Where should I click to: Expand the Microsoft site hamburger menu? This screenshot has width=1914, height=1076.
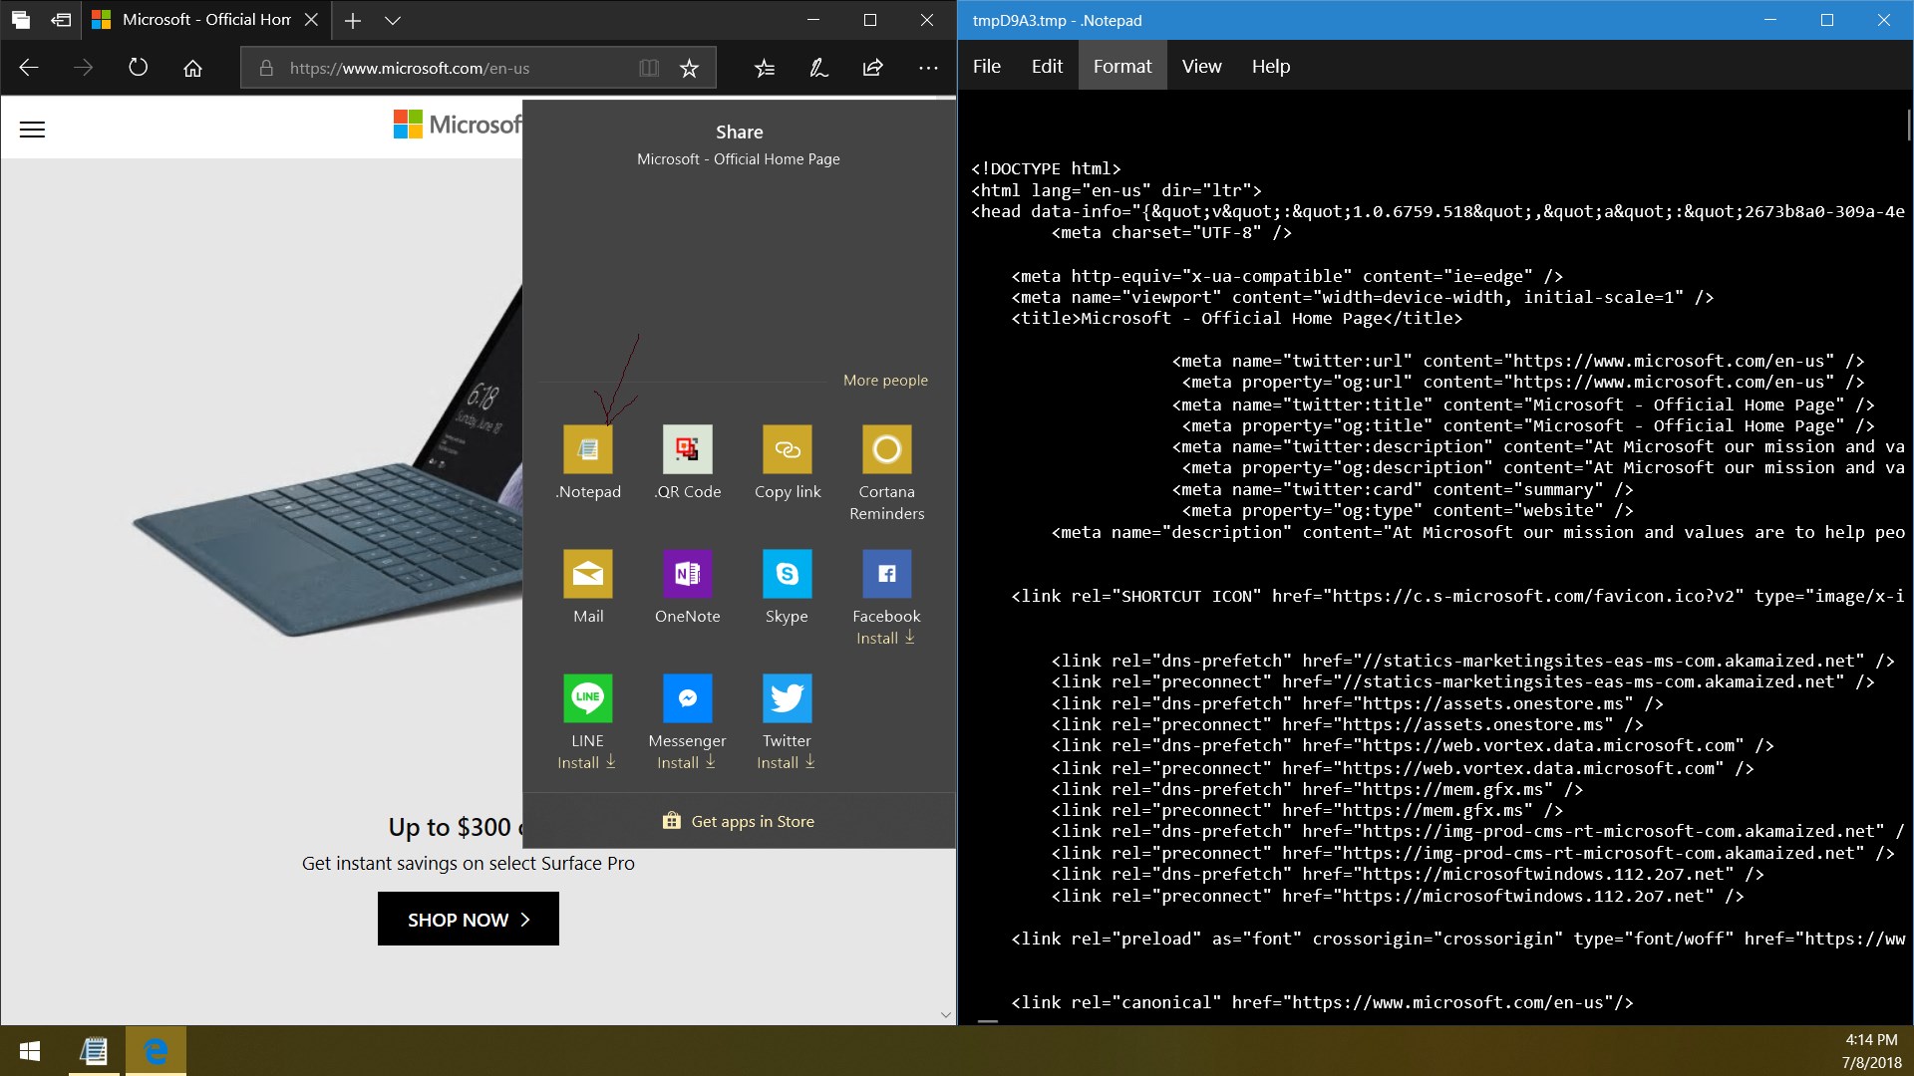33,130
